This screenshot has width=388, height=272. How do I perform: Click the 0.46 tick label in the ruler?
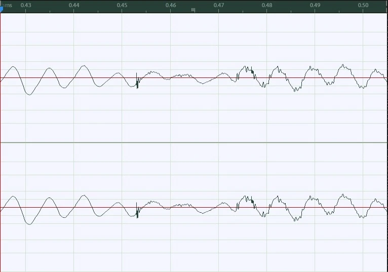click(x=171, y=5)
